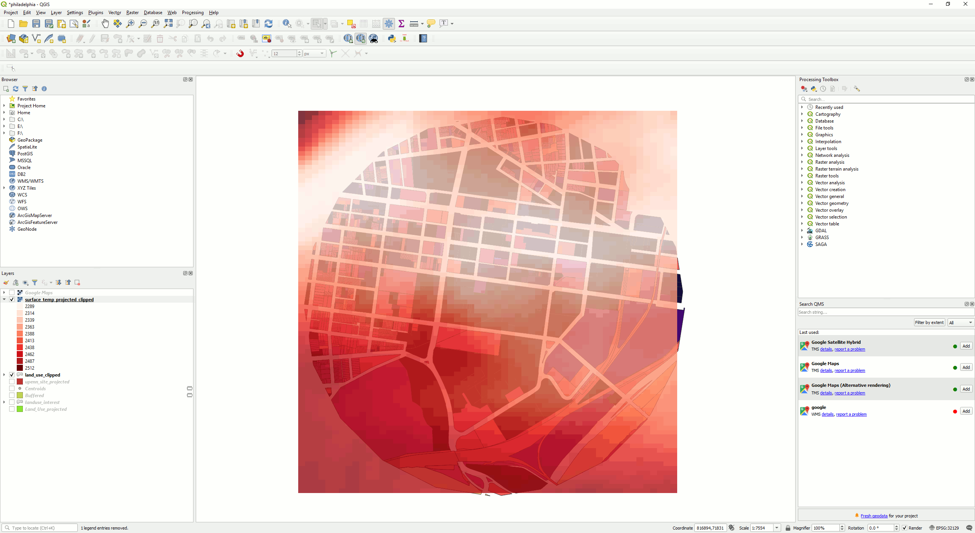Open Layer Styling panel brush icon
The width and height of the screenshot is (975, 533).
(x=6, y=282)
